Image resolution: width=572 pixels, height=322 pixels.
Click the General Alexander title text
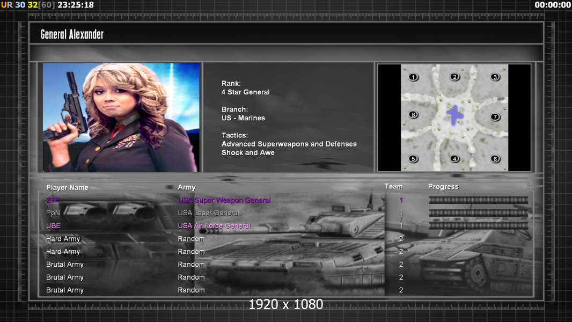click(72, 34)
